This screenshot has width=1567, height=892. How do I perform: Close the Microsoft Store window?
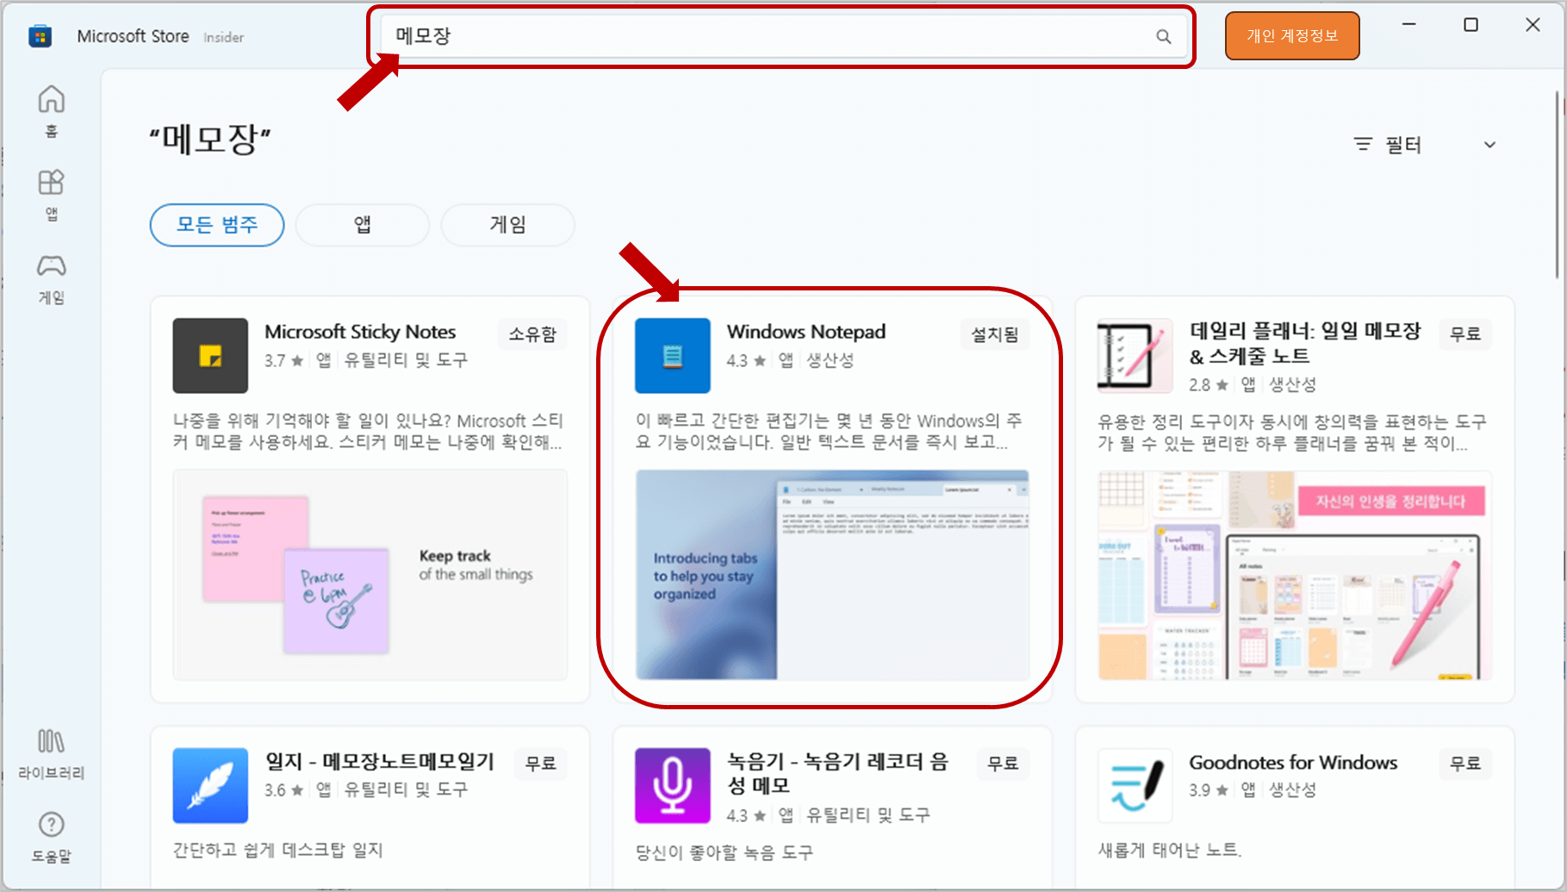1533,24
